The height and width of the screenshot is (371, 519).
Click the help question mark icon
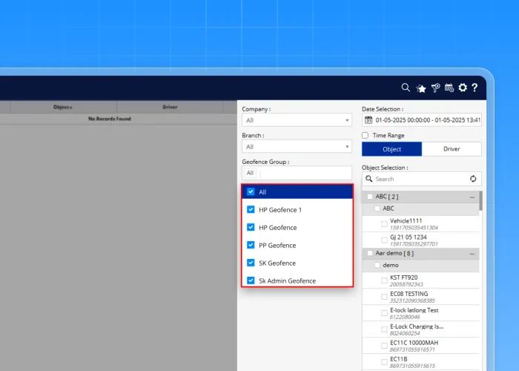(x=475, y=88)
